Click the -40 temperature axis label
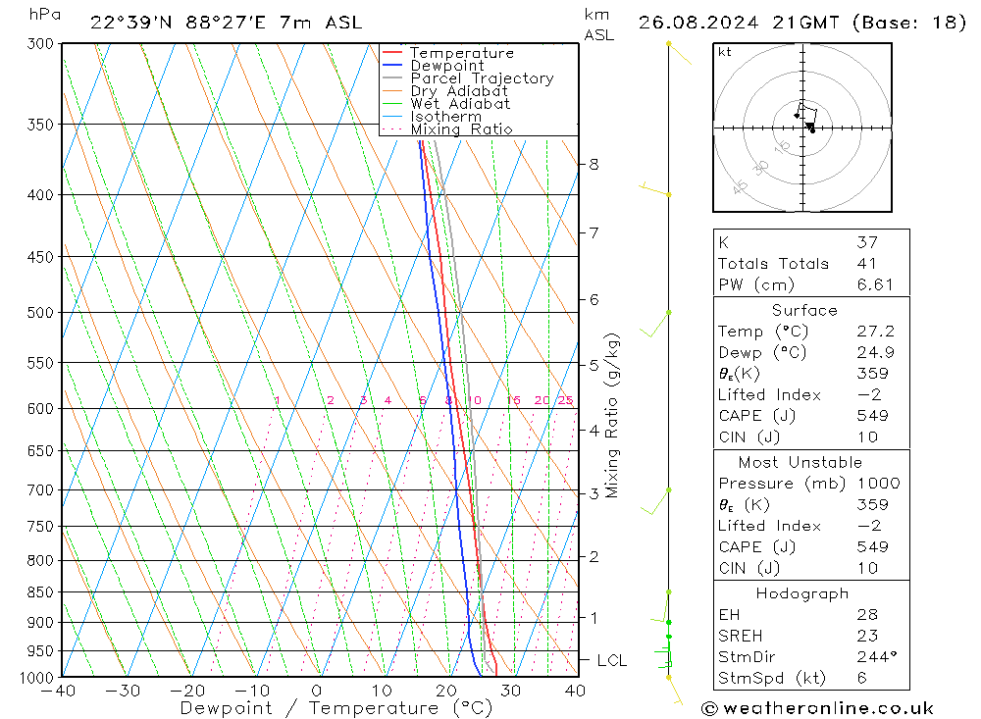981x719 pixels. tap(58, 691)
